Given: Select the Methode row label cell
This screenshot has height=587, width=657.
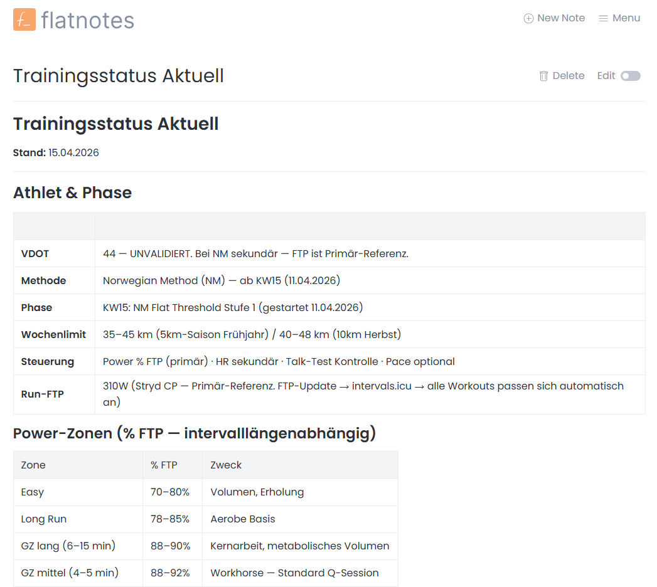Looking at the screenshot, I should pos(43,281).
